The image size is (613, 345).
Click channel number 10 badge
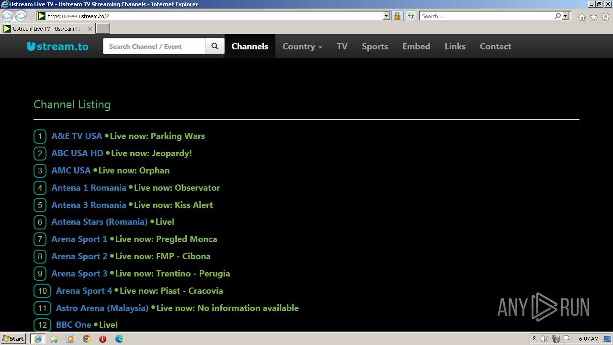(x=42, y=291)
